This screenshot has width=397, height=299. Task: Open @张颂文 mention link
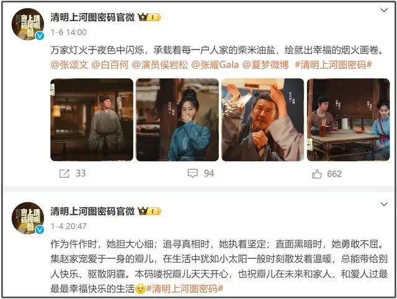click(69, 65)
